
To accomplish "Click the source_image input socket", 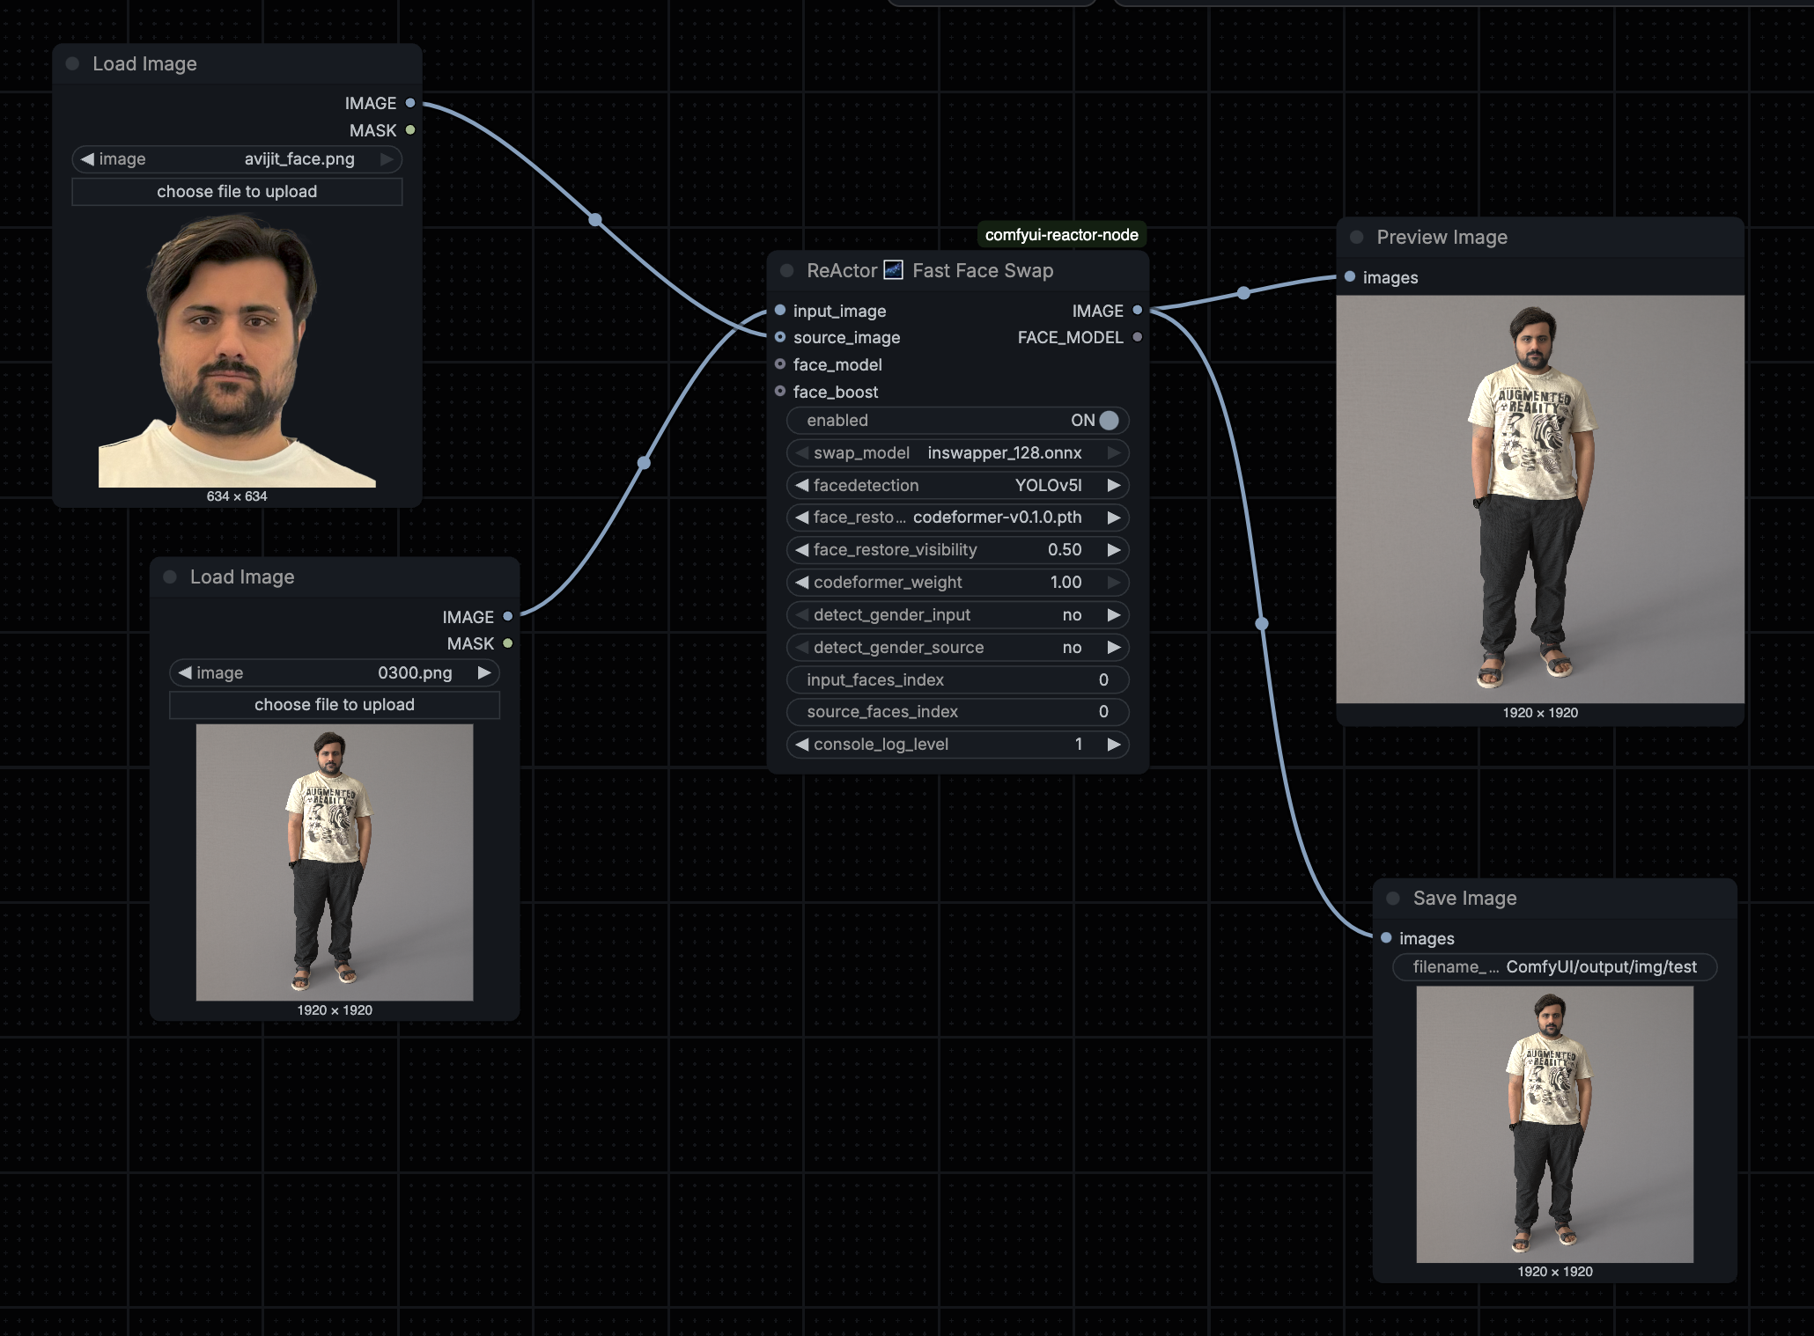I will pyautogui.click(x=780, y=337).
